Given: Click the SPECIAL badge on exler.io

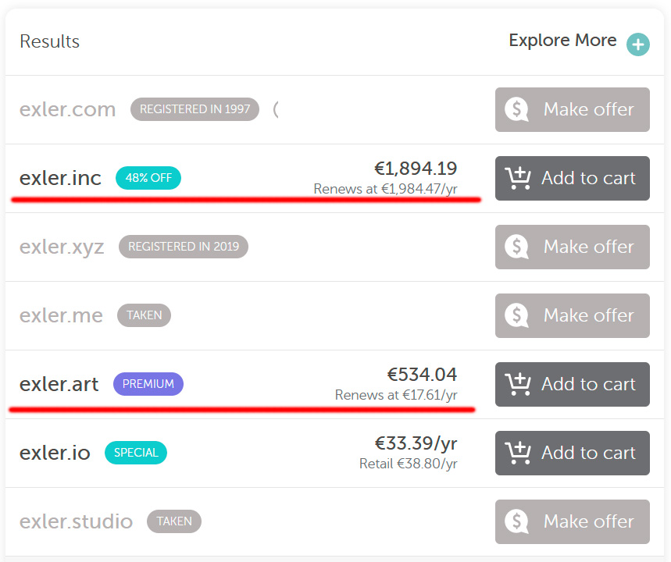Looking at the screenshot, I should click(x=136, y=453).
